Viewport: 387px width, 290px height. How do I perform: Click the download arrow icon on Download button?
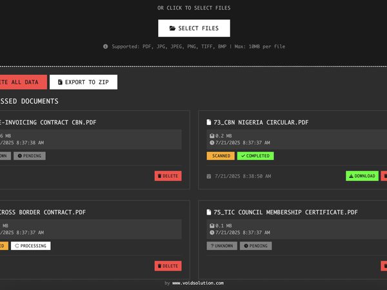pos(351,176)
